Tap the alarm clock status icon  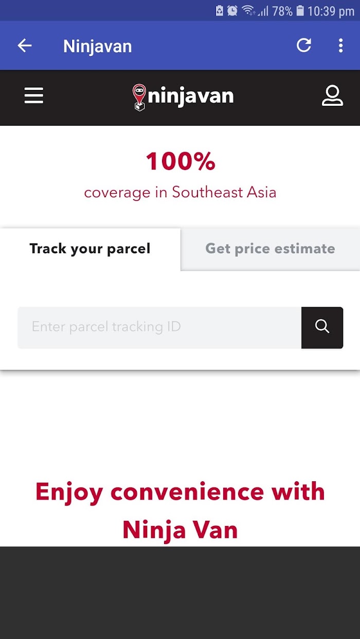232,10
